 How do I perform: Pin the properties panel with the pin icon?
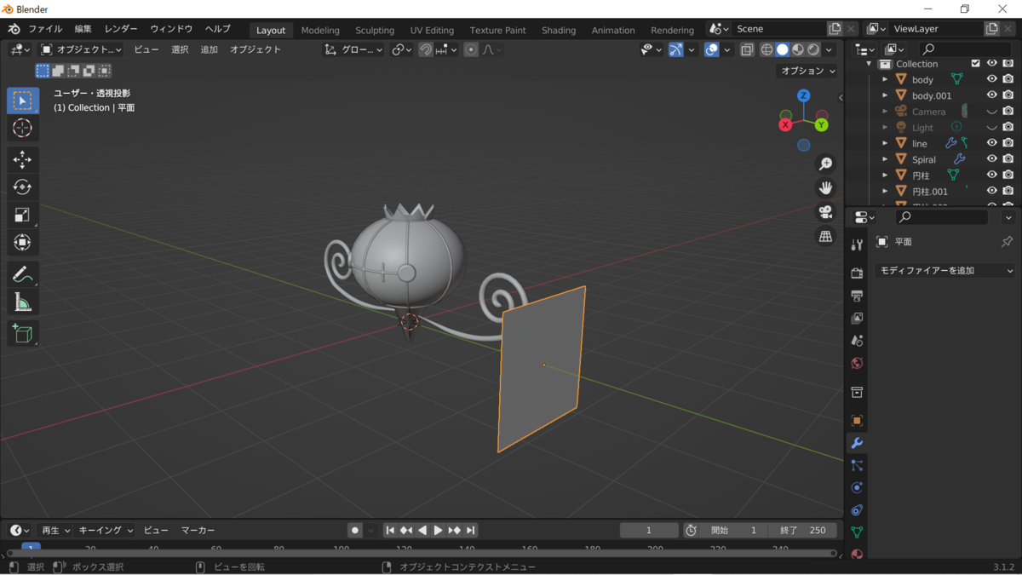(1007, 242)
